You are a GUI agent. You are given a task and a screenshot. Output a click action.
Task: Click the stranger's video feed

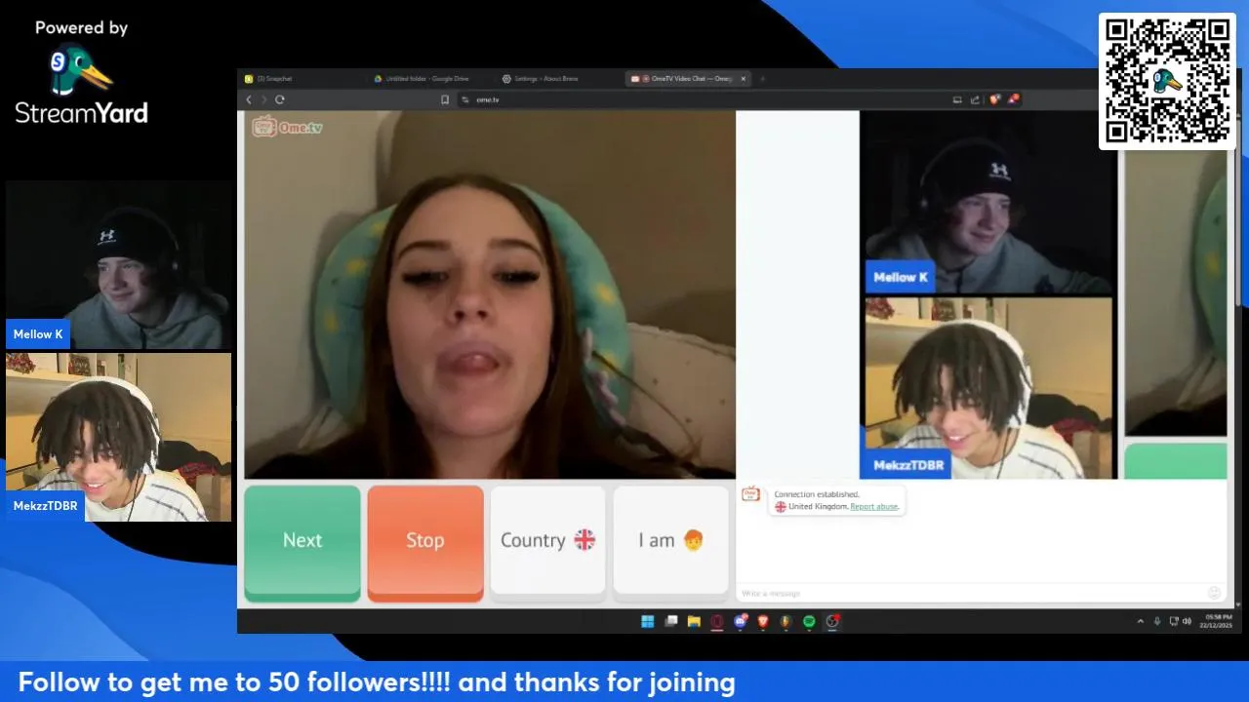[490, 294]
